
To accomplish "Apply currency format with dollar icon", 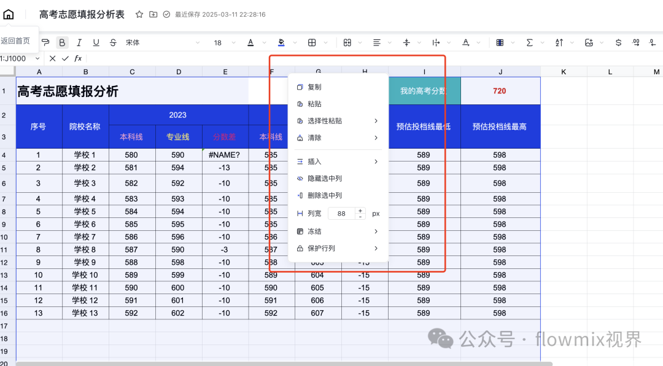I will (618, 42).
